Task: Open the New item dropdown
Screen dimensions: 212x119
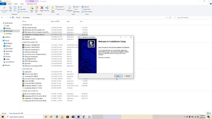Action: click(60, 7)
